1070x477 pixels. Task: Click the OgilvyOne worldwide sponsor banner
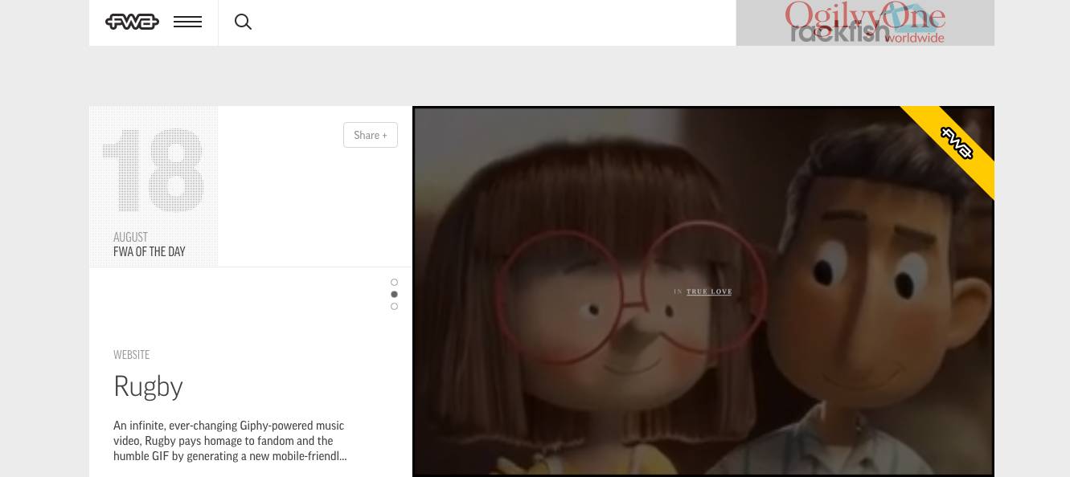(865, 22)
